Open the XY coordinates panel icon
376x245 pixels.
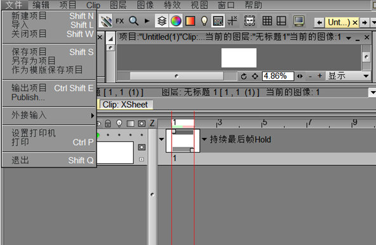[232, 21]
